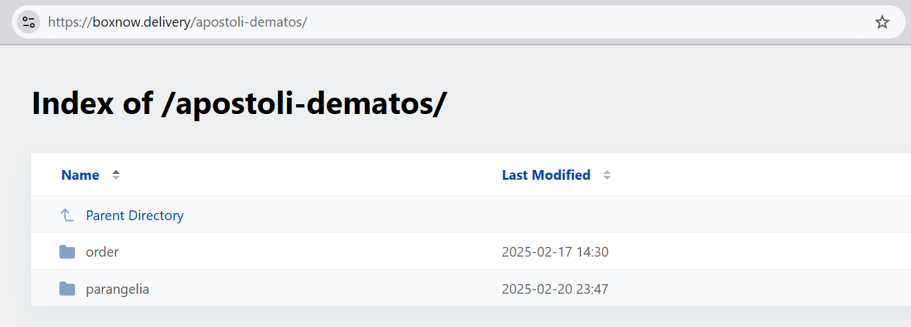
Task: Click the folder icon next to parangelia
Action: click(x=67, y=289)
